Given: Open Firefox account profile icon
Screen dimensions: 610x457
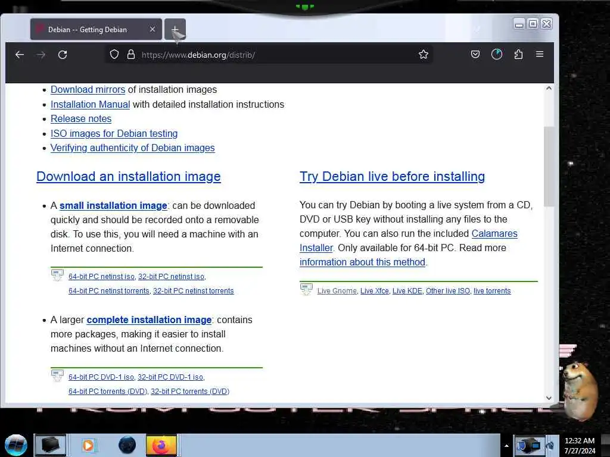Looking at the screenshot, I should point(497,54).
